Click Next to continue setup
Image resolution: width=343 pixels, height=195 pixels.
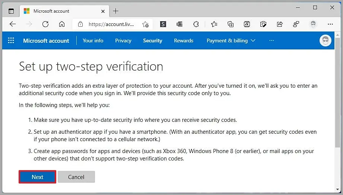coord(37,177)
